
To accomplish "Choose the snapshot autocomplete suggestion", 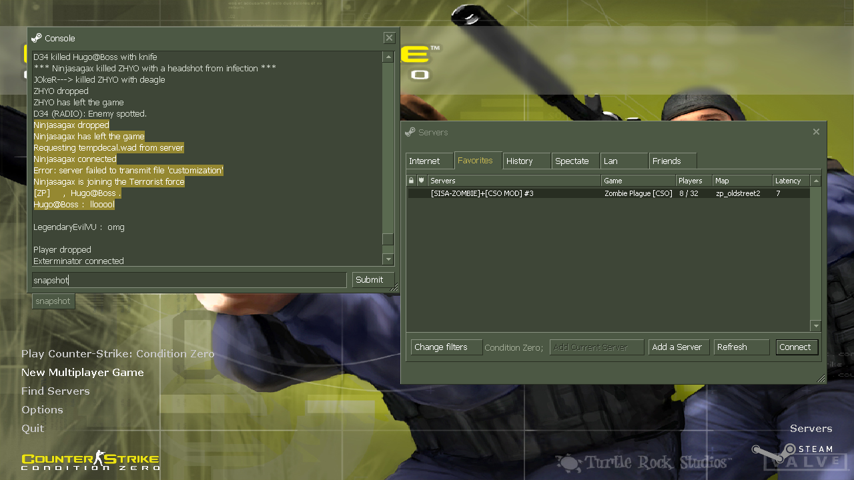I will tap(53, 301).
